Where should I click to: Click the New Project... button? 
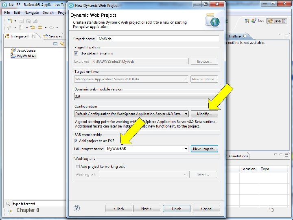click(x=204, y=149)
